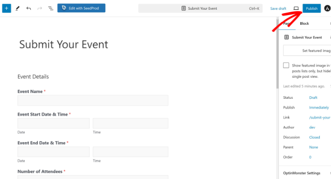Change publish date from Immediately

point(319,107)
